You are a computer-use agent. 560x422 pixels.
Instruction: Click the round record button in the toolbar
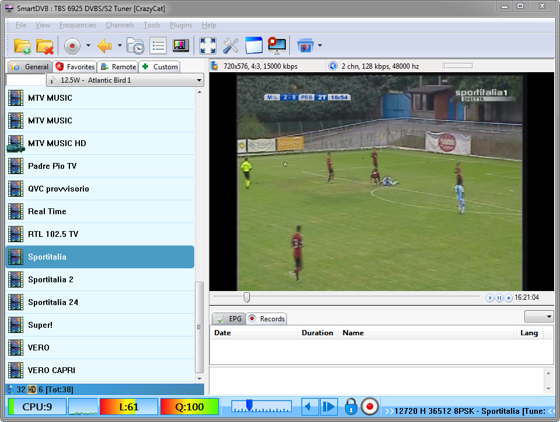pos(72,46)
